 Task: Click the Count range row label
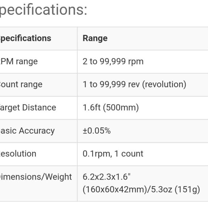coord(21,85)
